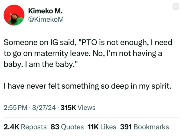Click Kimeko M.'s profile avatar picture
The width and height of the screenshot is (182, 136).
[14, 15]
